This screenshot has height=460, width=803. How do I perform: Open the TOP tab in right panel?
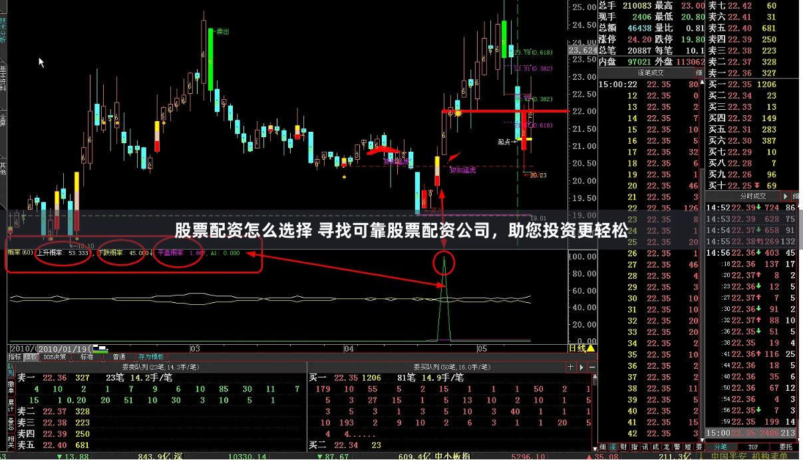click(752, 446)
